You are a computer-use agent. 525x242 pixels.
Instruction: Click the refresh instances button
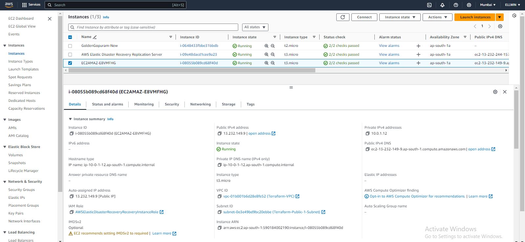(343, 17)
